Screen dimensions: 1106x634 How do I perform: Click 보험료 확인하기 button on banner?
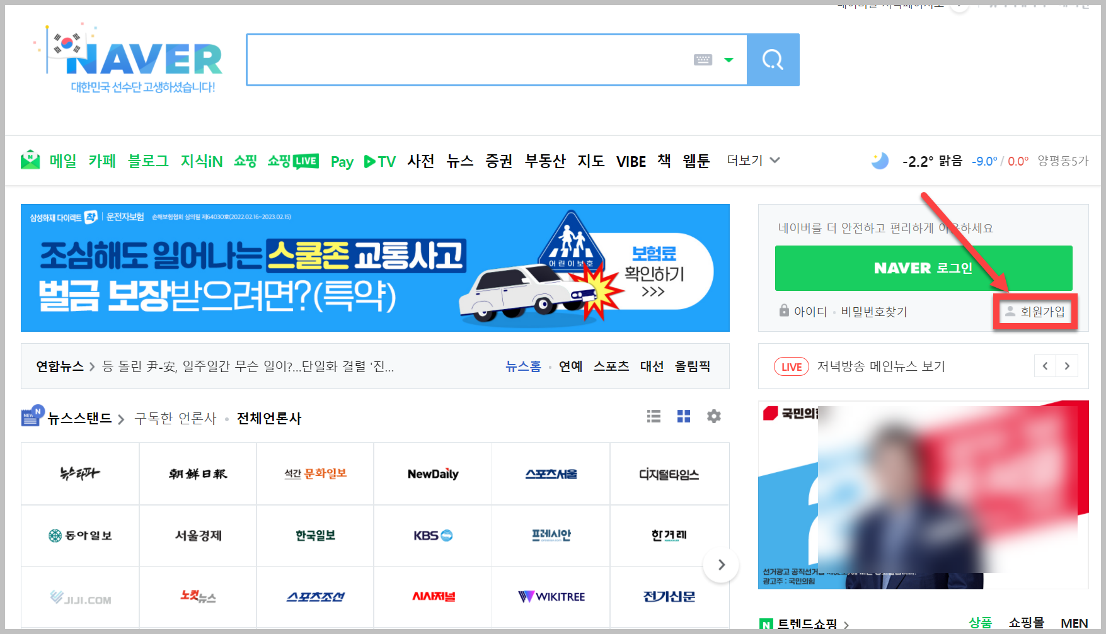654,272
